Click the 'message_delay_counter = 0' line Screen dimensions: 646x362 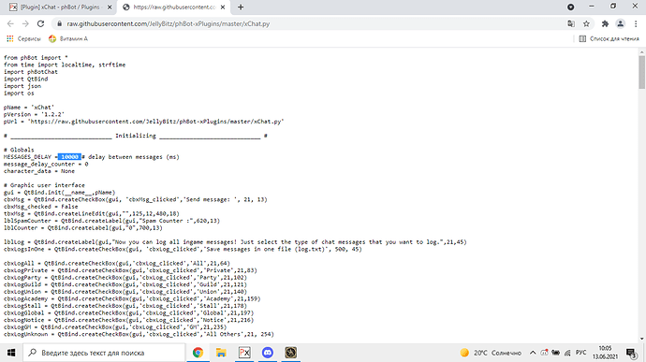coord(46,164)
